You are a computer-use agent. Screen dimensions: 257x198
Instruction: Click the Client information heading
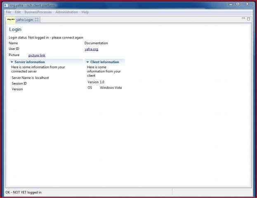104,62
